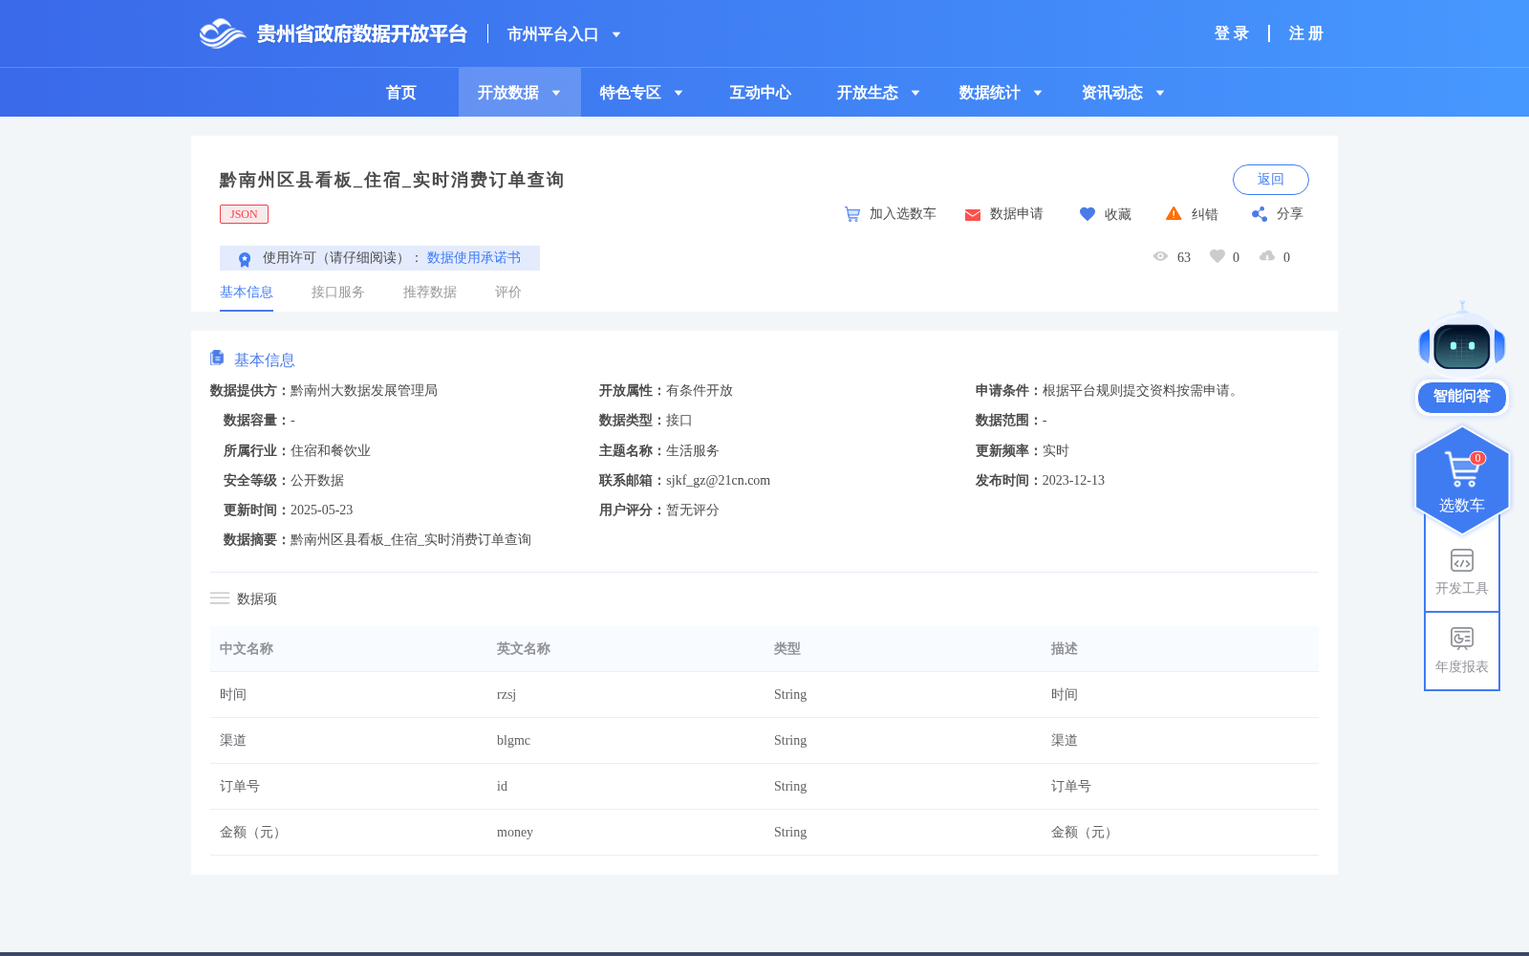Click 注册 link
This screenshot has width=1529, height=956.
pos(1306,33)
